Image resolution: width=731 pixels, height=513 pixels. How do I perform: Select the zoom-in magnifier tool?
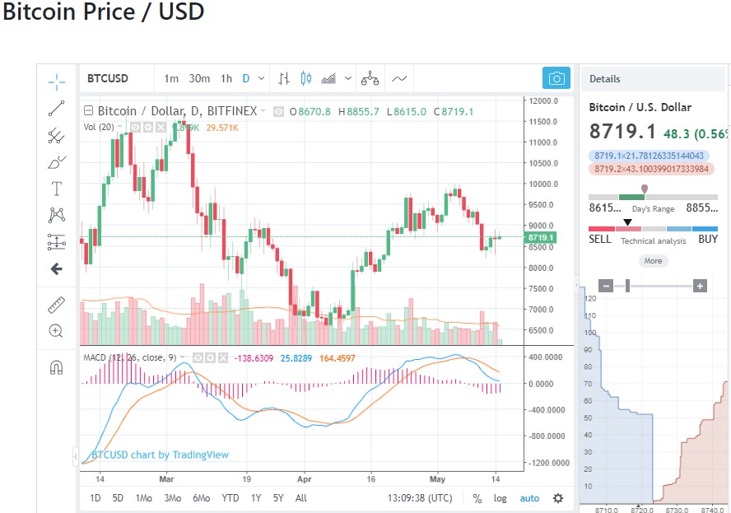(56, 331)
